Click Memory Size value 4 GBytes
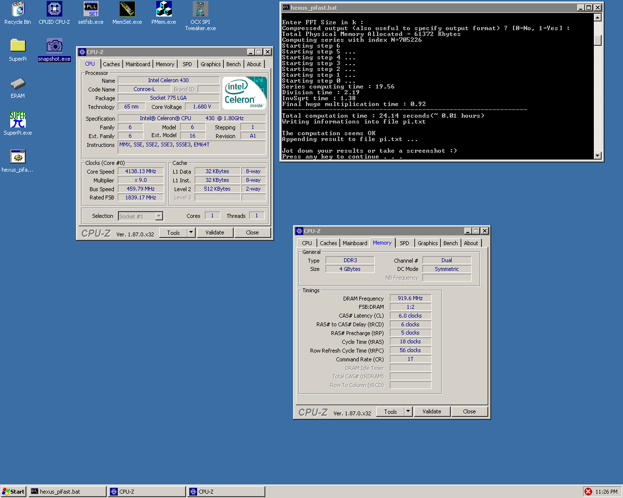623x498 pixels. [350, 269]
